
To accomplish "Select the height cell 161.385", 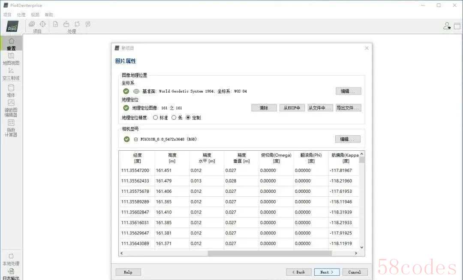I will 172,222.
